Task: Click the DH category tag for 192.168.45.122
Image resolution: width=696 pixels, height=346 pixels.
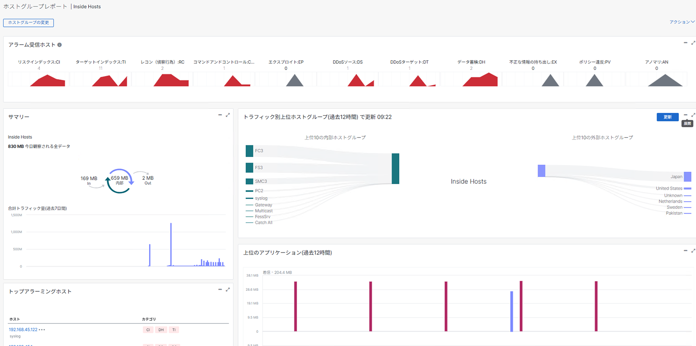Action: click(161, 330)
